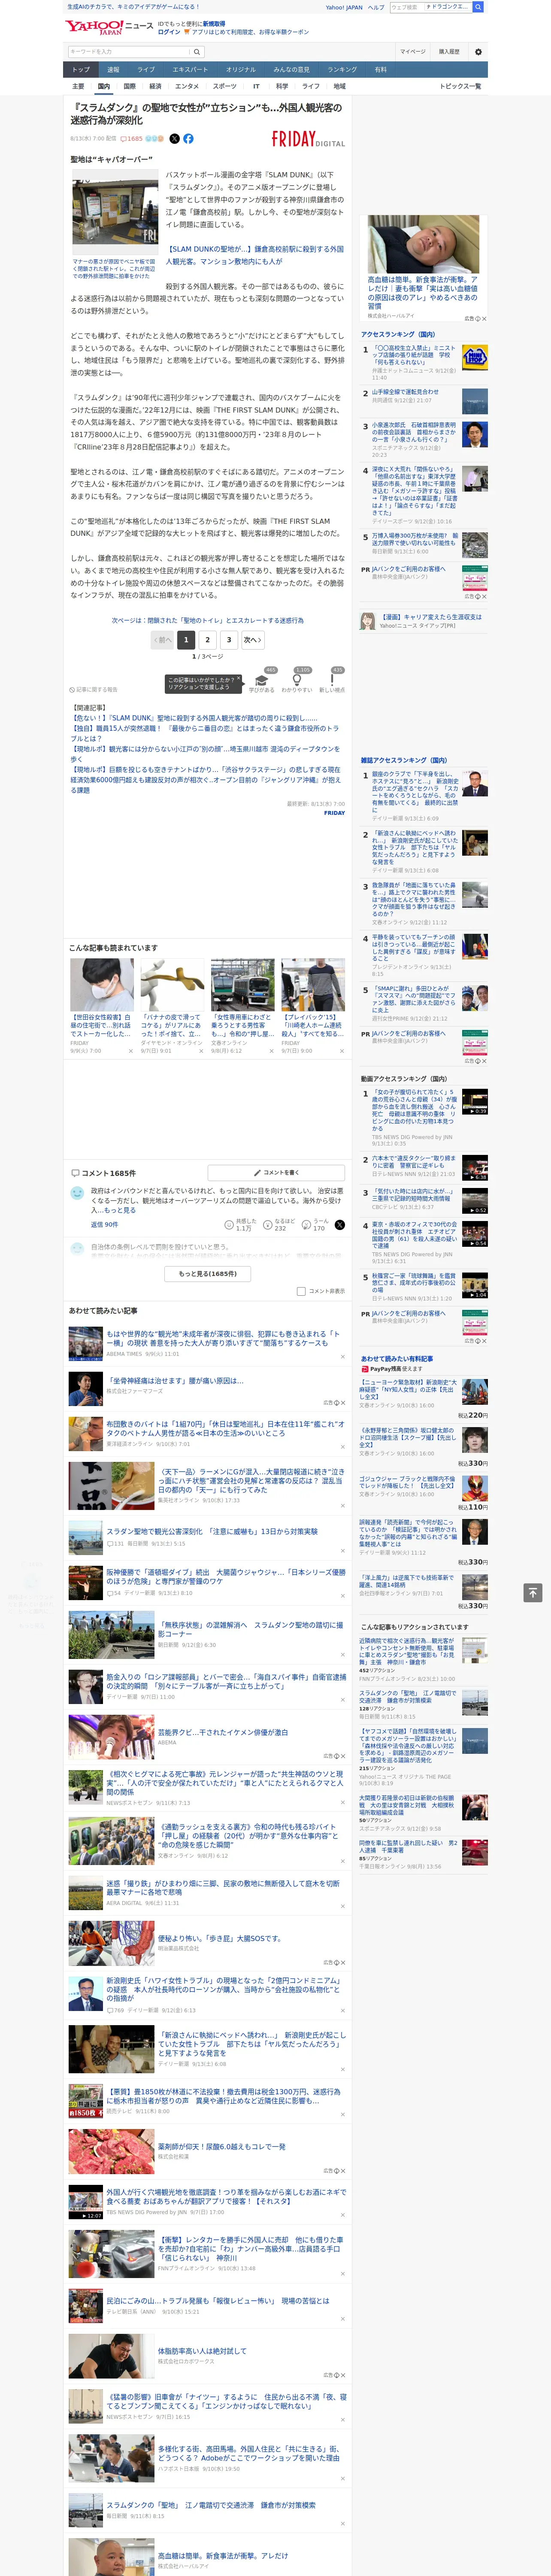Click the ログイン link
The height and width of the screenshot is (2576, 551).
point(169,32)
